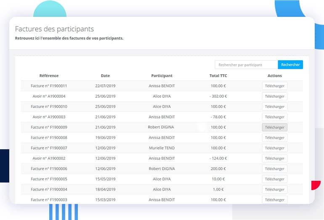324x220 pixels.
Task: Download credit note A1900004
Action: [x=274, y=96]
